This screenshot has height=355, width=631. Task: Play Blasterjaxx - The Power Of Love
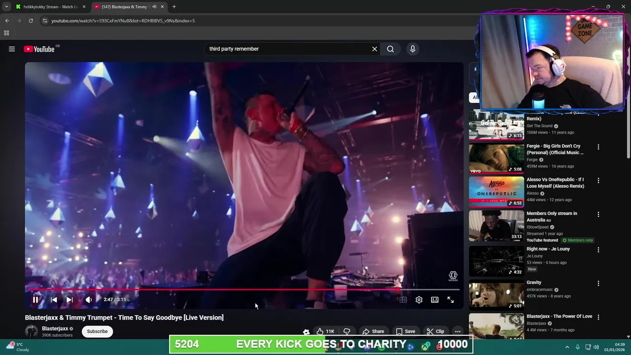559,316
